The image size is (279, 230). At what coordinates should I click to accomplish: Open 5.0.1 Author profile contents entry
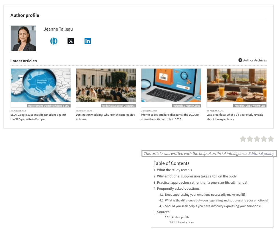tap(177, 217)
